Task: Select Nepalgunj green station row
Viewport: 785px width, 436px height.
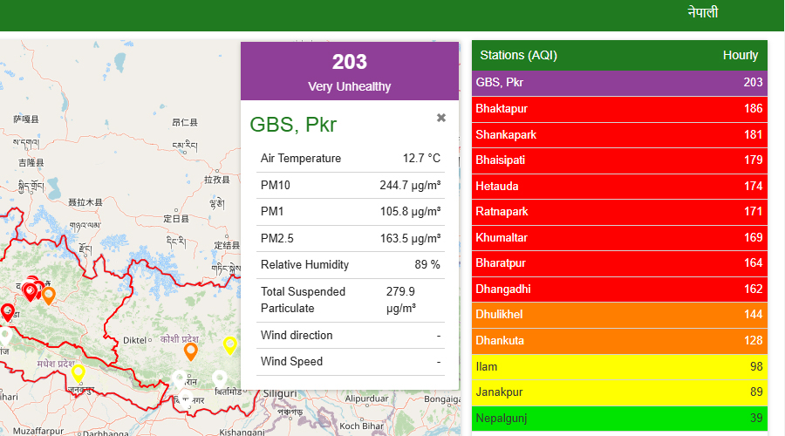Action: (619, 419)
